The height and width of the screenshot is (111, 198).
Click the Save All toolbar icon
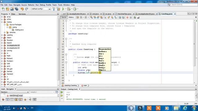click(16, 9)
